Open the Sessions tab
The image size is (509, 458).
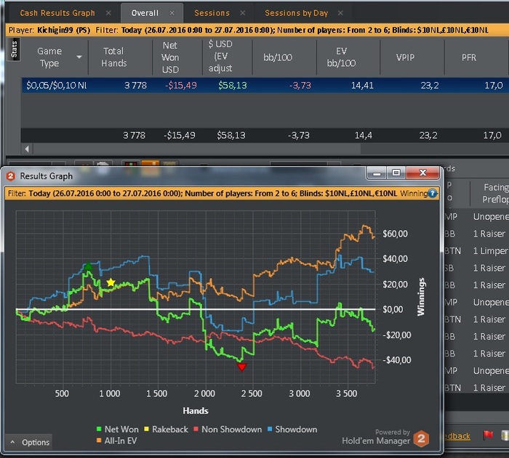point(212,13)
